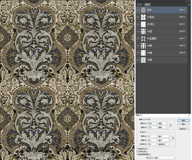Click the pixel height input field

(x=152, y=127)
